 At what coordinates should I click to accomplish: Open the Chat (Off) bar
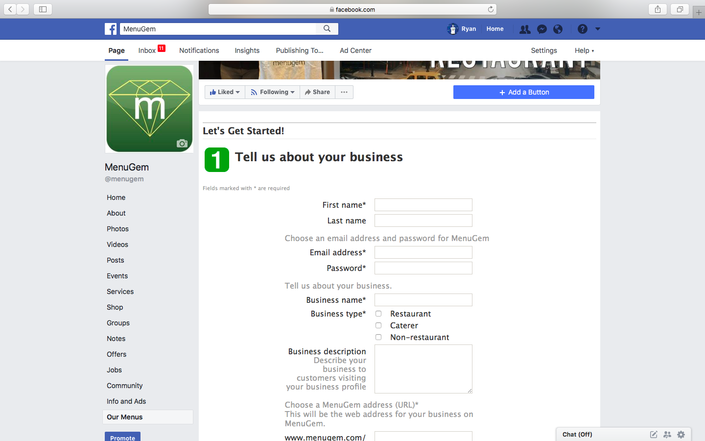pyautogui.click(x=577, y=435)
